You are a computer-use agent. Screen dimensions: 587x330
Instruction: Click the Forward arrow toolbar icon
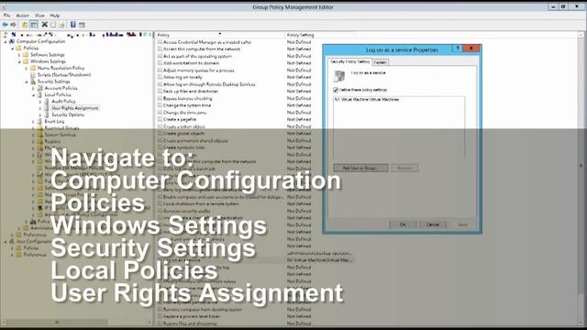tap(14, 25)
